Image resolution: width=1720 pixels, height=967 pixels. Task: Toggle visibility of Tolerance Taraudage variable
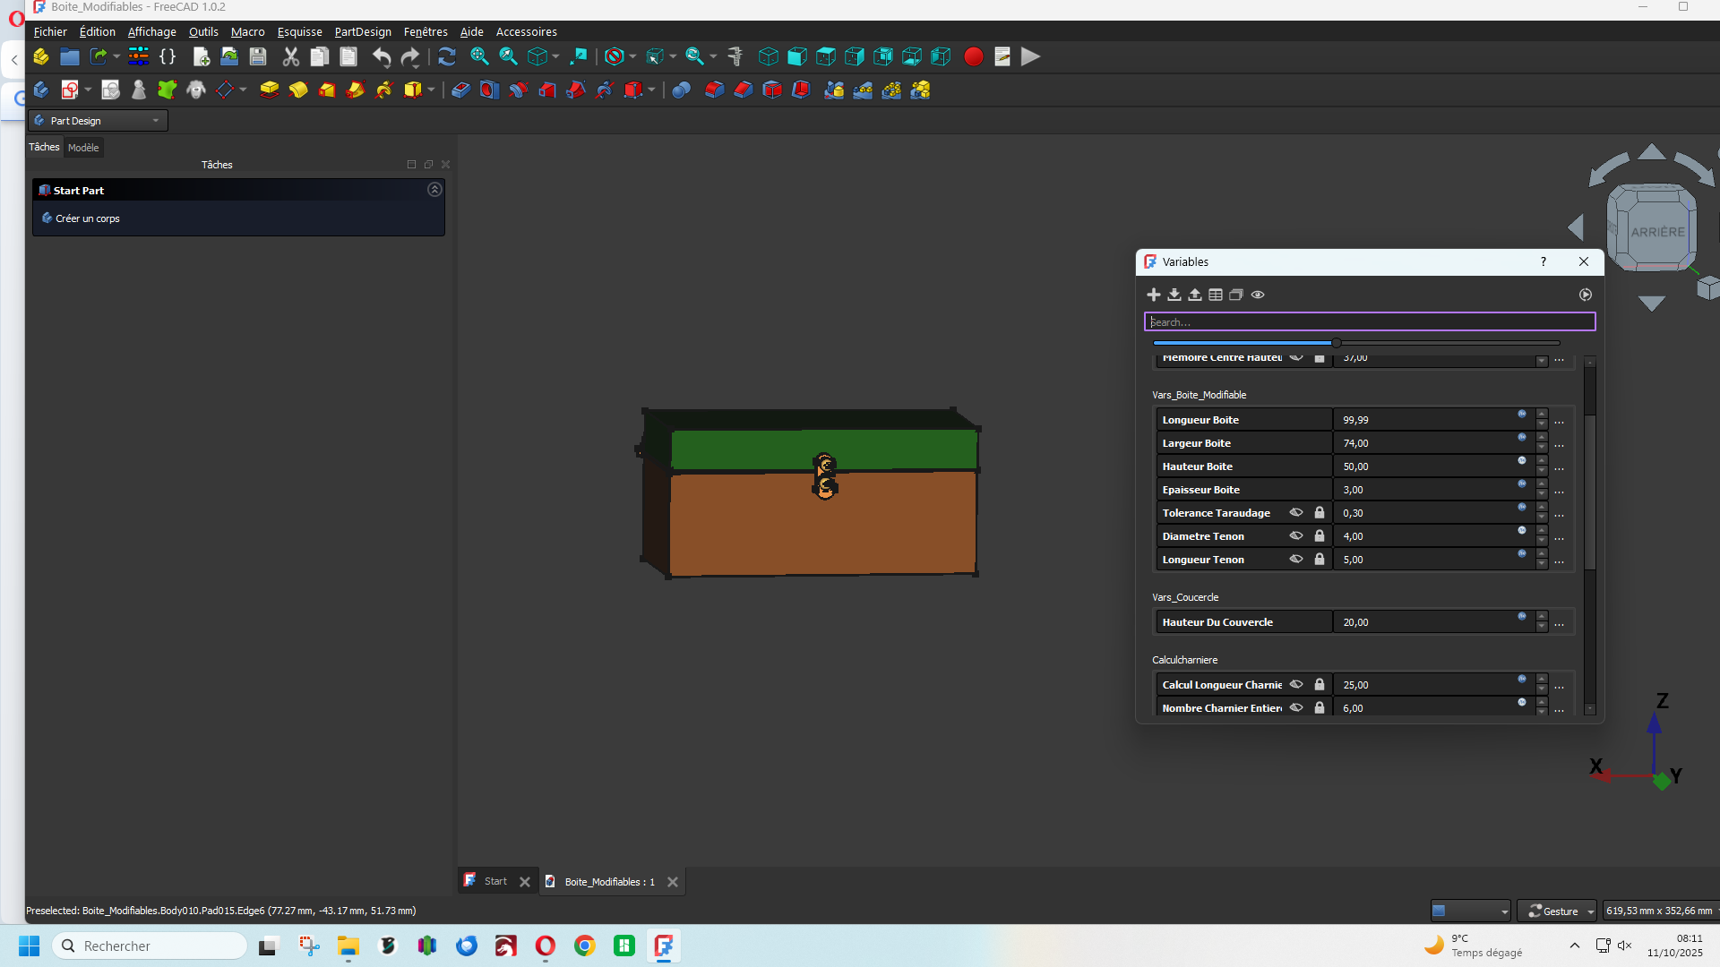pyautogui.click(x=1295, y=513)
